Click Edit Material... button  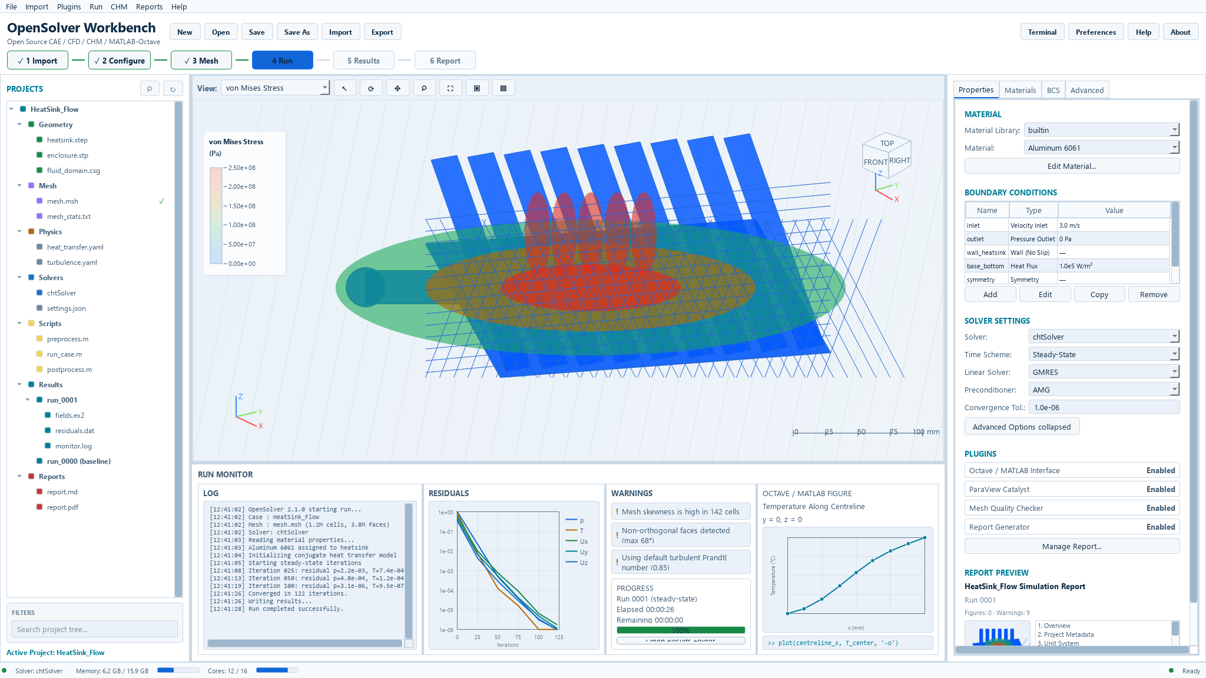pyautogui.click(x=1072, y=166)
